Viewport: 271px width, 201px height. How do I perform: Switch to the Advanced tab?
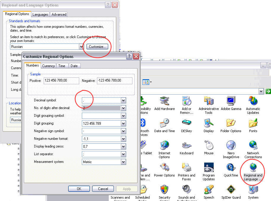tap(59, 14)
